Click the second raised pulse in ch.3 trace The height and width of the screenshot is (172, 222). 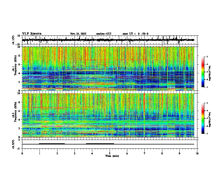100,144
